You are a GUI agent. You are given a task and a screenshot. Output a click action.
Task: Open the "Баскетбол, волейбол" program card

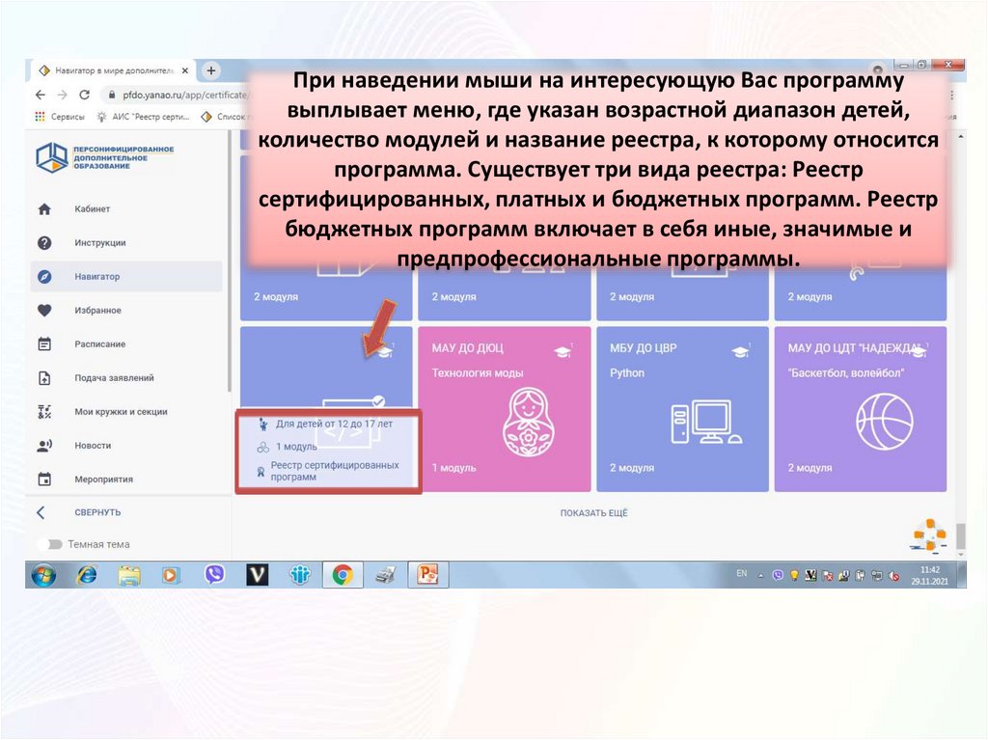coord(860,409)
